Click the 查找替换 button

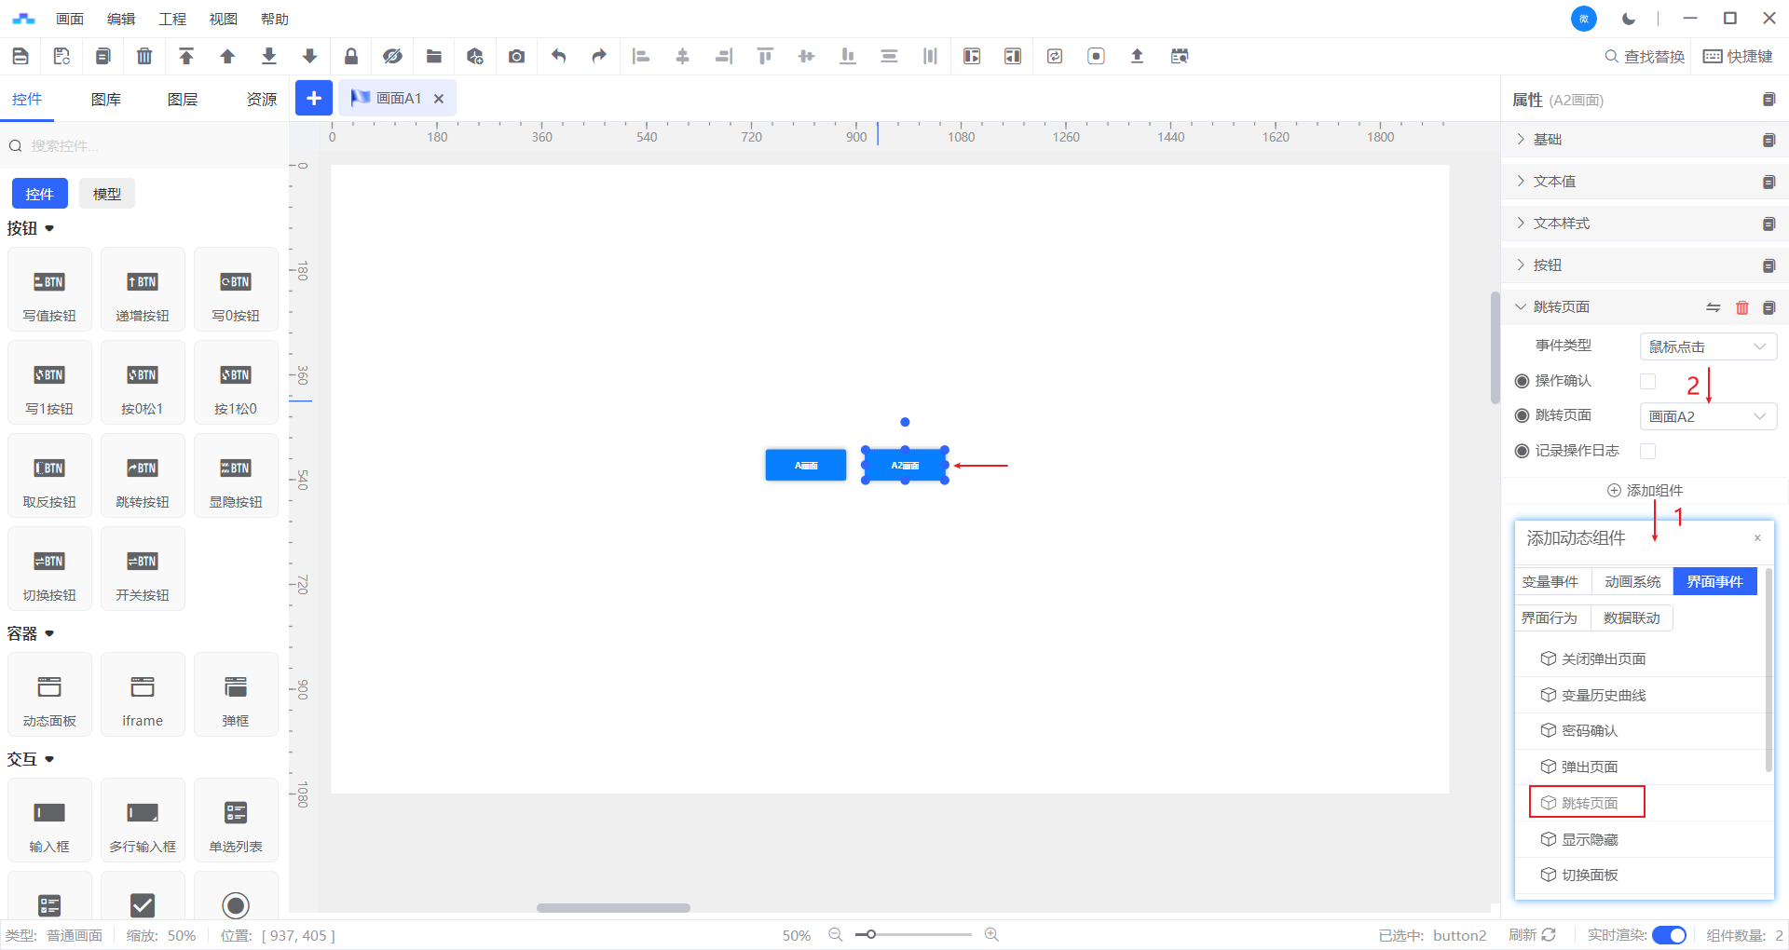tap(1645, 57)
